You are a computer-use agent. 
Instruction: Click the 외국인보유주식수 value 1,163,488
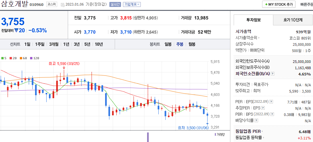303,68
